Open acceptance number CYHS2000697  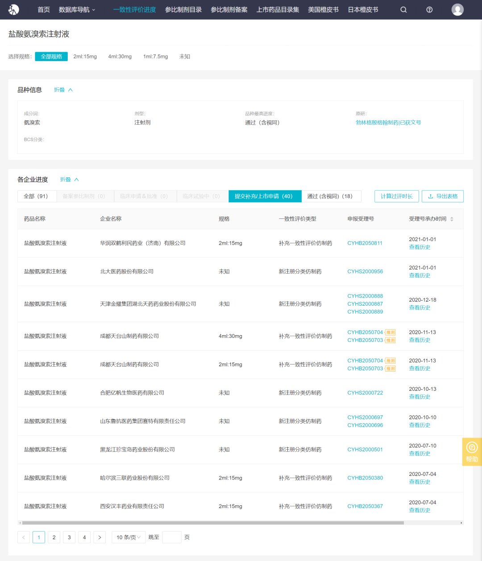click(x=365, y=418)
